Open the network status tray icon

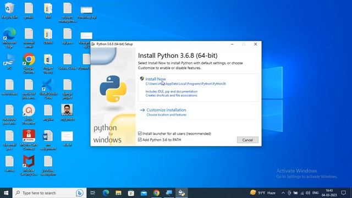(x=302, y=193)
